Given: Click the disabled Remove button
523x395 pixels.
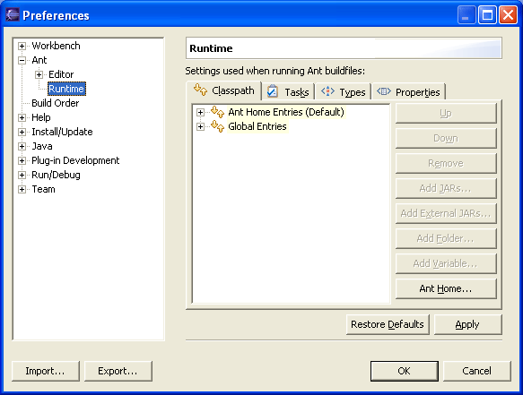Looking at the screenshot, I should (x=446, y=163).
